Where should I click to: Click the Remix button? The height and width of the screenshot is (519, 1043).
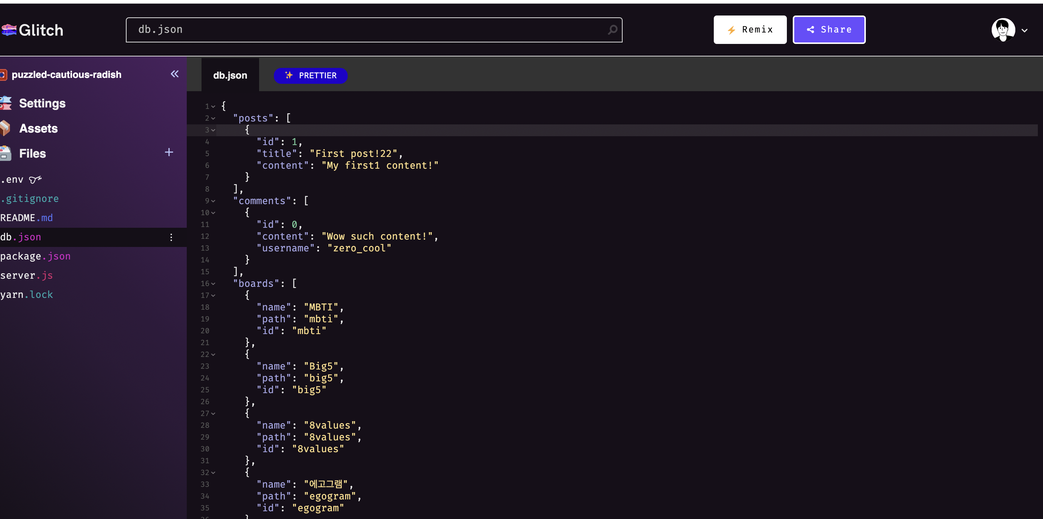coord(750,30)
